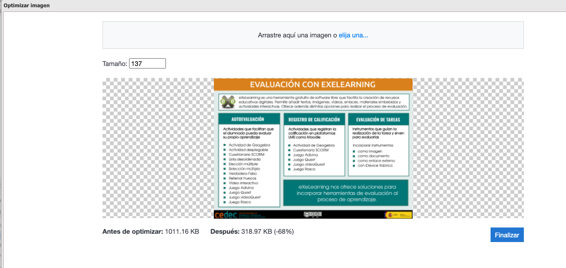Click the "con iDevice Rúbrica" bullet item

point(376,166)
